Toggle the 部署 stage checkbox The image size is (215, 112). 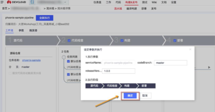(x=175, y=41)
